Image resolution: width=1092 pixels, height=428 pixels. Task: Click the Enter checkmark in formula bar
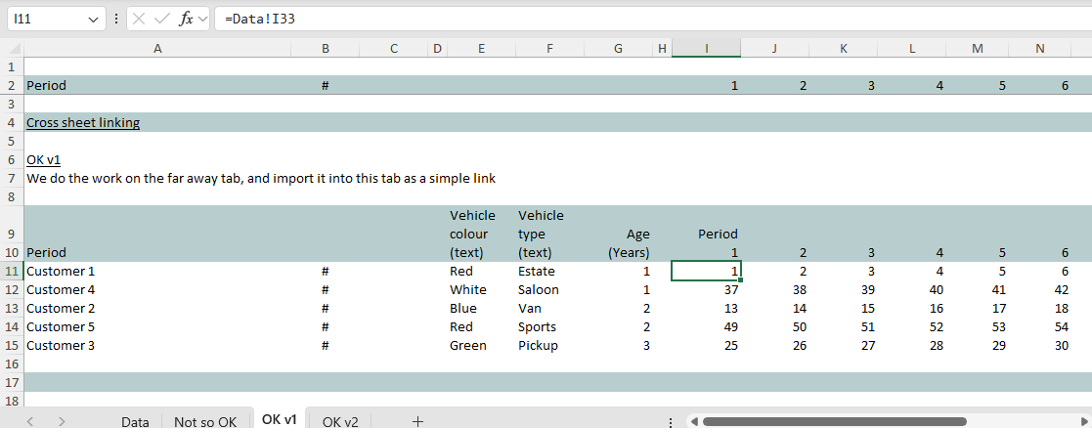(162, 20)
